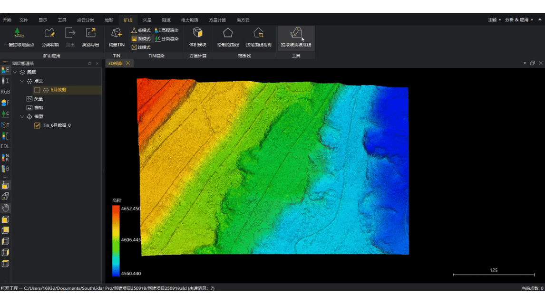
Task: Switch to the 点云分类 ribbon tab
Action: [86, 20]
